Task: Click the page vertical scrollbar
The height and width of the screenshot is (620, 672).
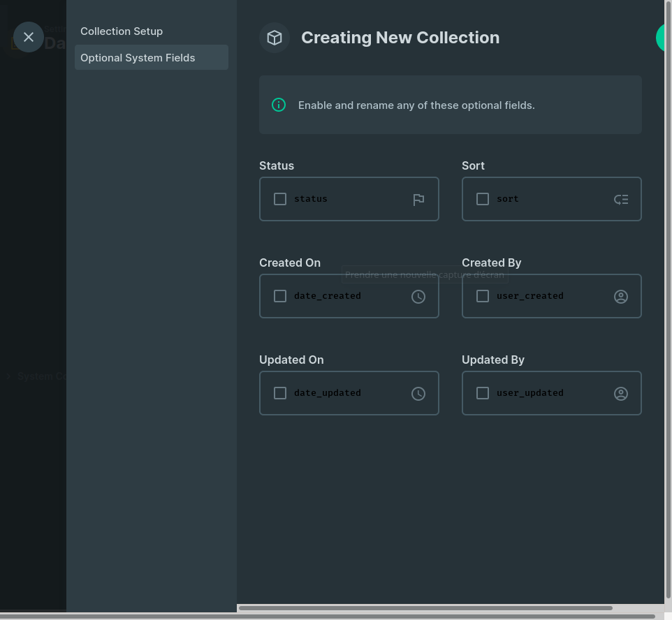Action: coord(668,300)
